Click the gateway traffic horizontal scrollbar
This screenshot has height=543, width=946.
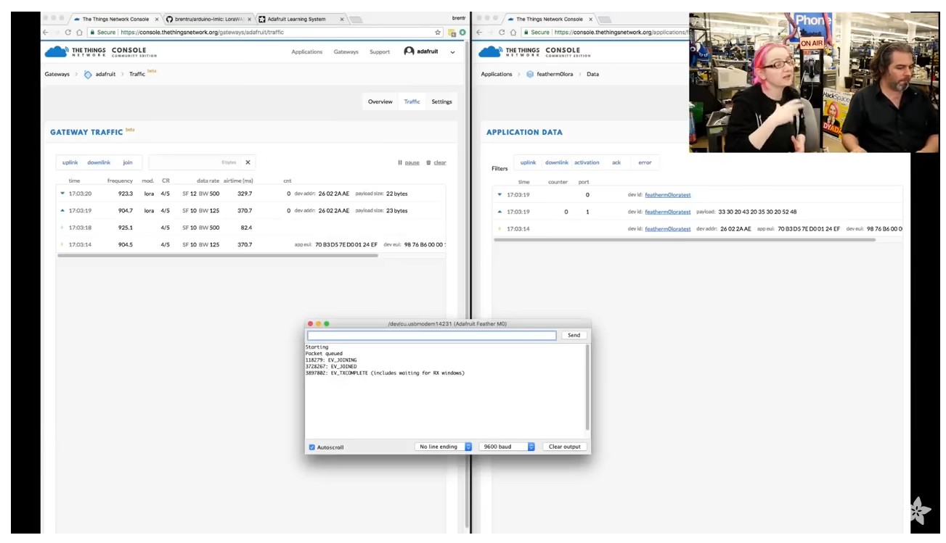(218, 256)
